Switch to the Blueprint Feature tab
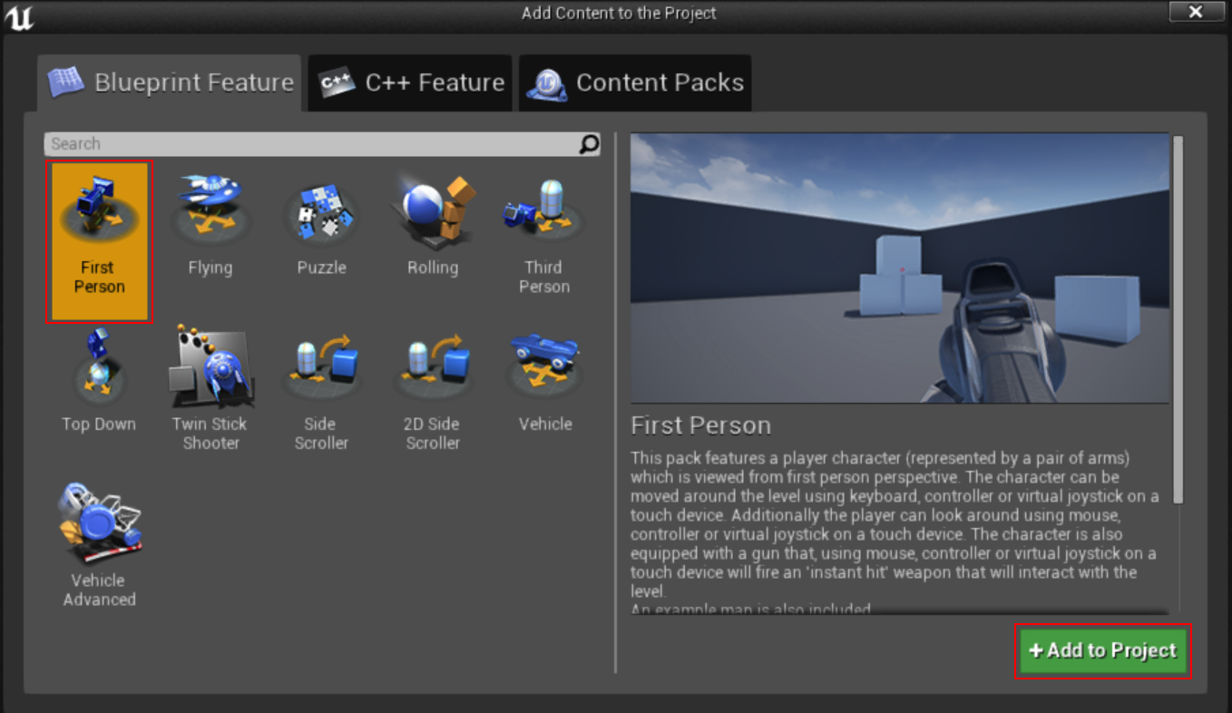Screen dimensions: 1232x713 [169, 82]
